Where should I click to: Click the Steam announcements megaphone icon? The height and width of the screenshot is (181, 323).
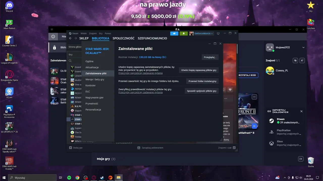point(174,33)
